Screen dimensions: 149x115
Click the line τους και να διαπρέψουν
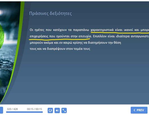(60, 49)
